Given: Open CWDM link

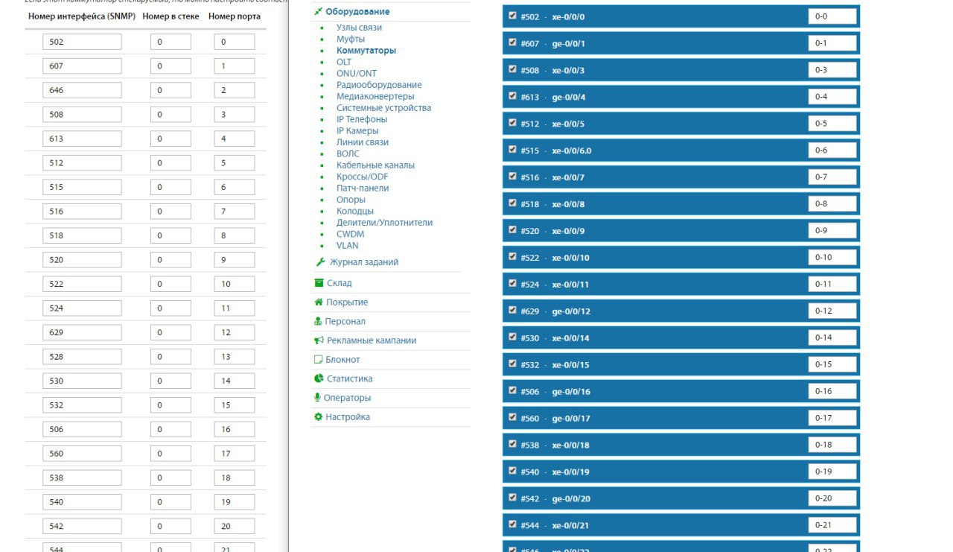Looking at the screenshot, I should point(350,234).
